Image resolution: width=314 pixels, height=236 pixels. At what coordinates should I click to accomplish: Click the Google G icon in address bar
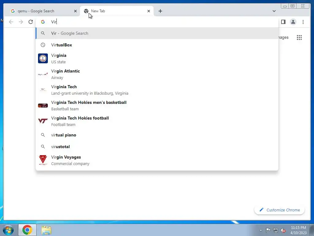43,22
